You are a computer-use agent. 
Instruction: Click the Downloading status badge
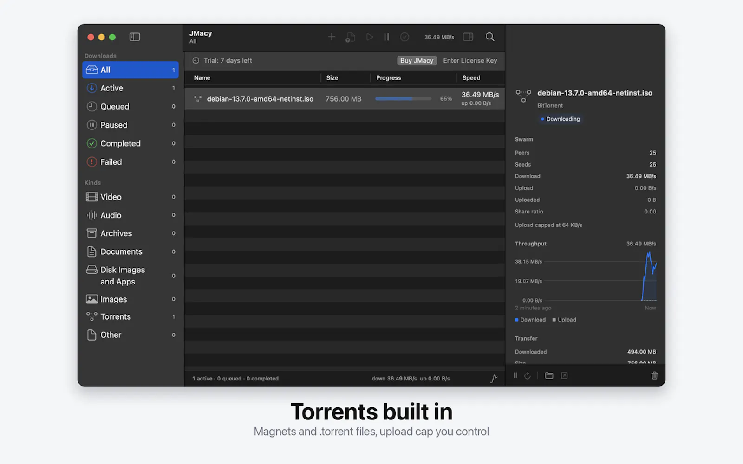click(561, 119)
